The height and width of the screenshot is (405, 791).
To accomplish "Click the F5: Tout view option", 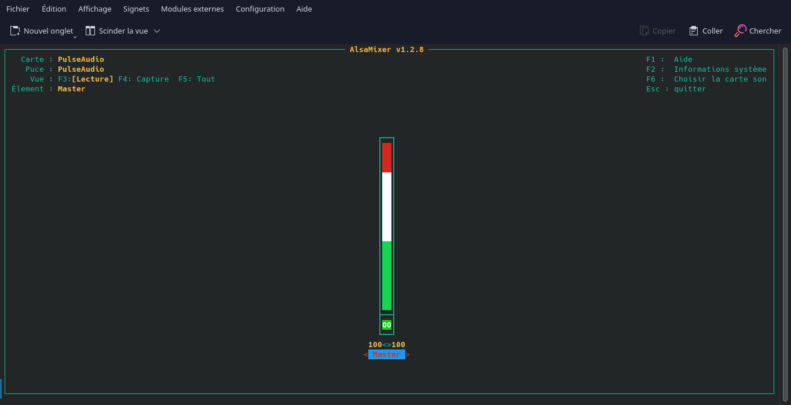I will 197,79.
